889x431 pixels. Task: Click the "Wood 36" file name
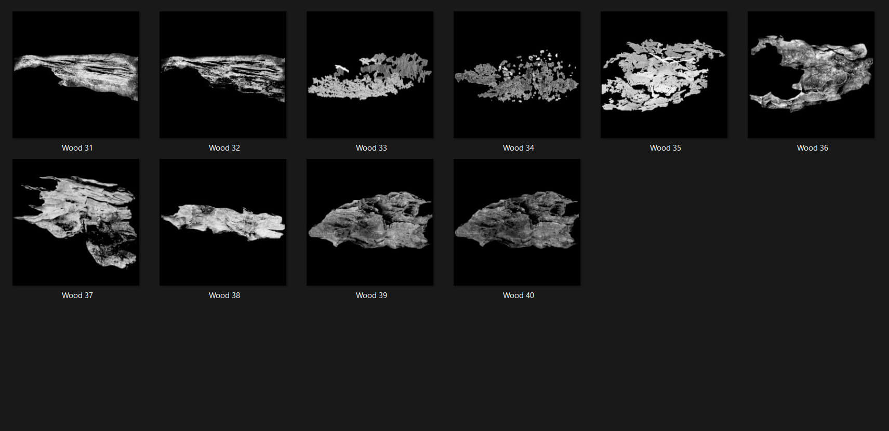(813, 148)
